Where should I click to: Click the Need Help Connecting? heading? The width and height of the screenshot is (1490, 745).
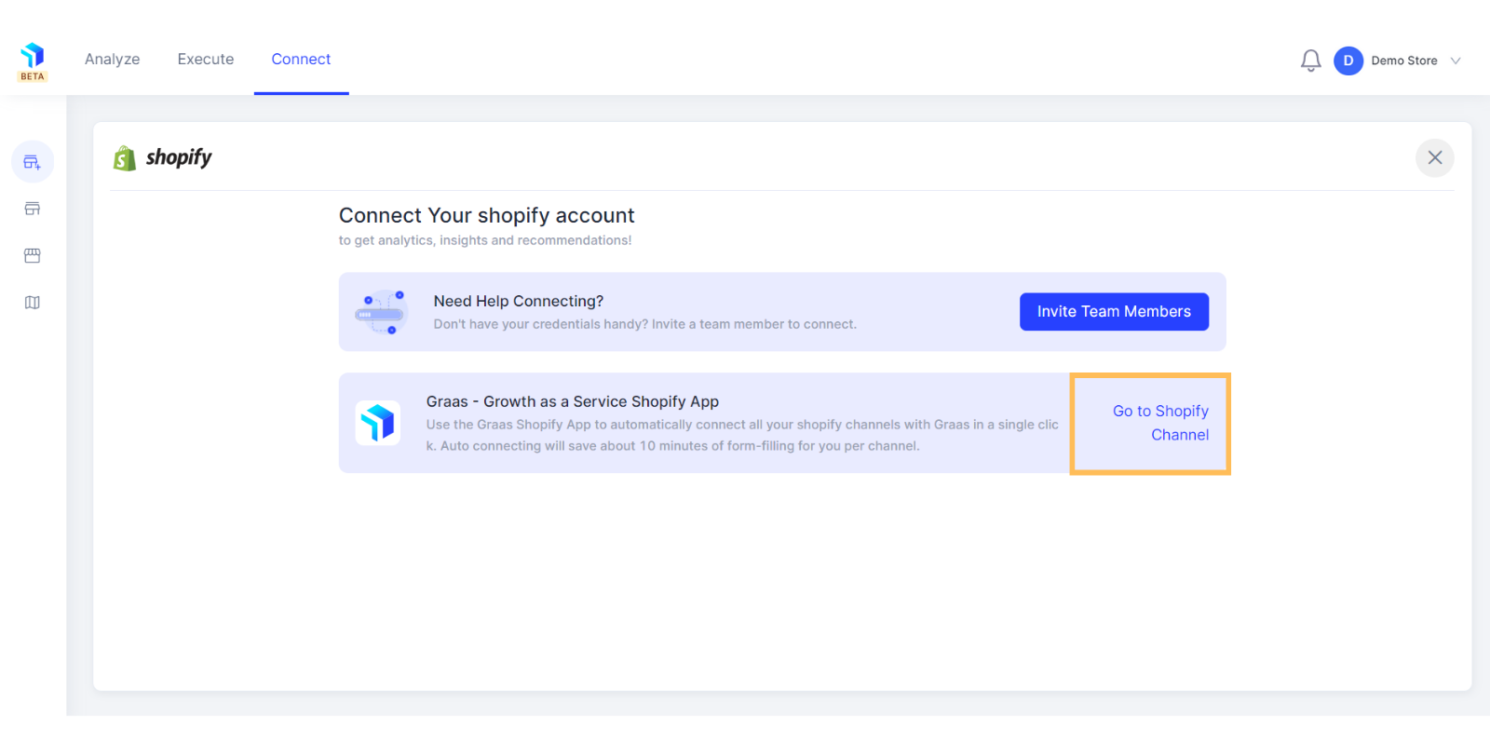(x=518, y=301)
